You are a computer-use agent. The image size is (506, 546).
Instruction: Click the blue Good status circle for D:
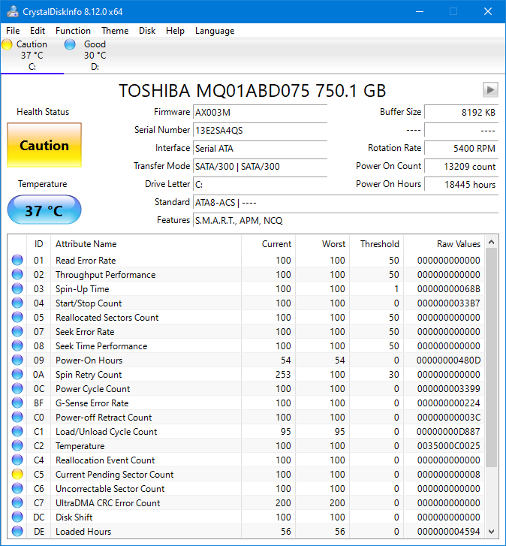70,44
